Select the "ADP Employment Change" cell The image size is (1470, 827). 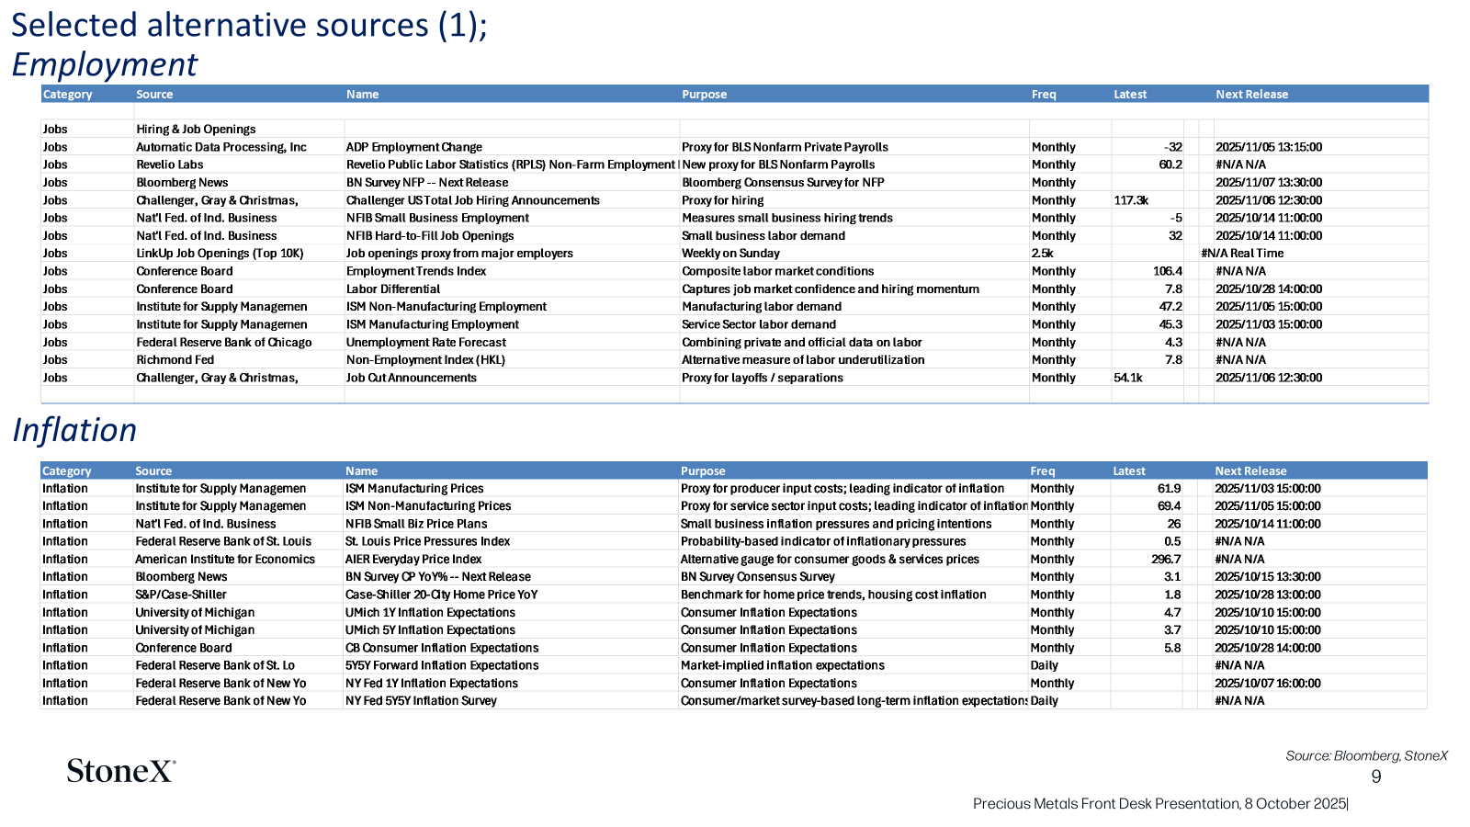413,147
